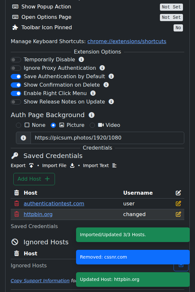Toggle the Temporarily Disable switch
This screenshot has width=195, height=292.
click(x=16, y=60)
